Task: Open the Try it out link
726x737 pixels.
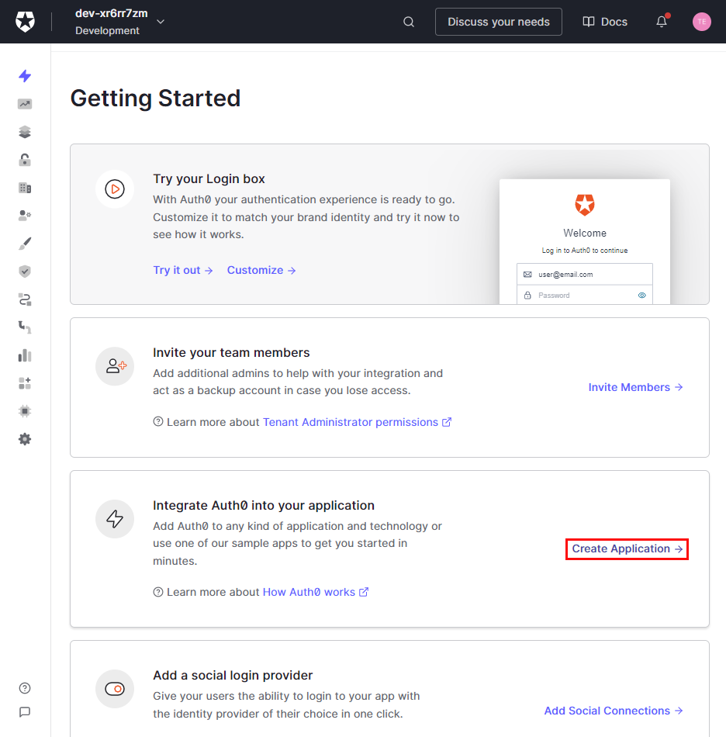Action: pyautogui.click(x=183, y=270)
